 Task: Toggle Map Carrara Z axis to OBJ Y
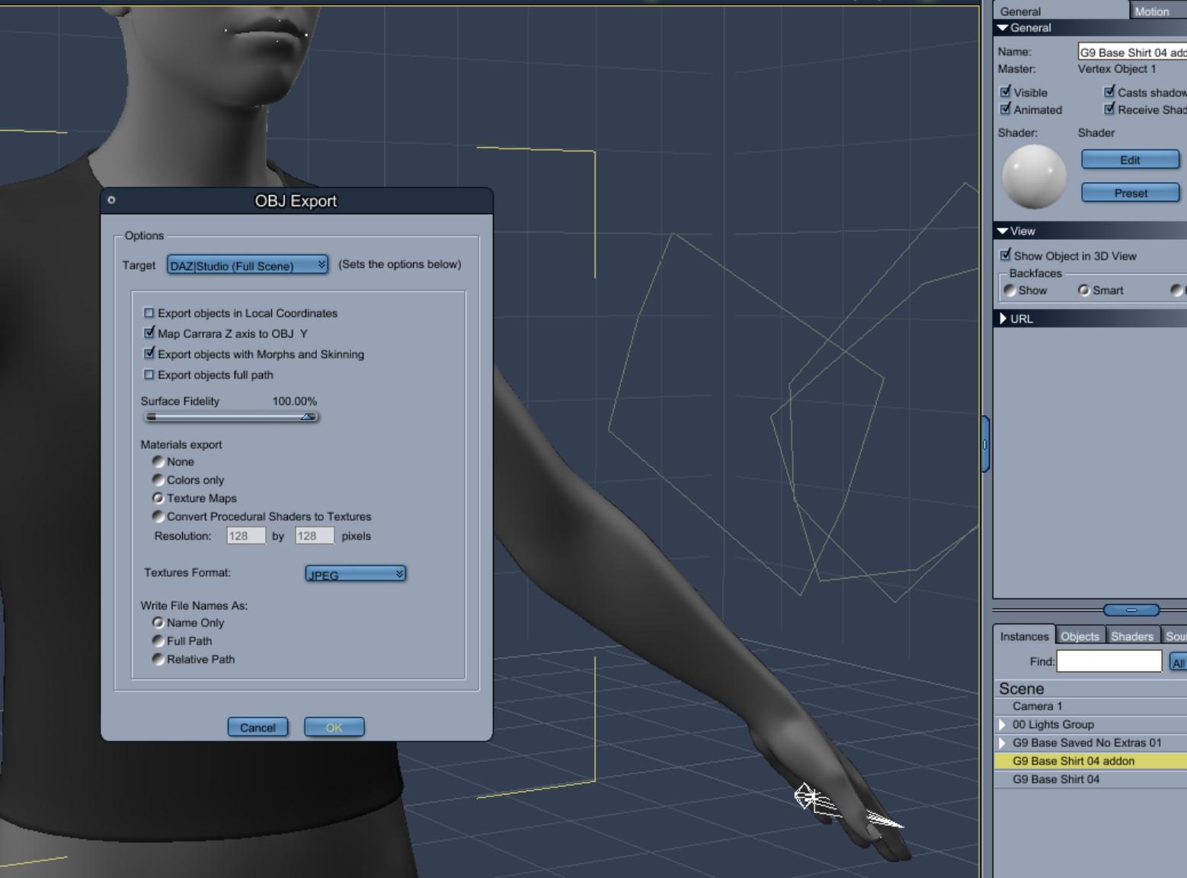[149, 334]
